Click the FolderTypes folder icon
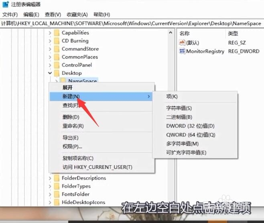This screenshot has height=223, width=264. (x=57, y=186)
